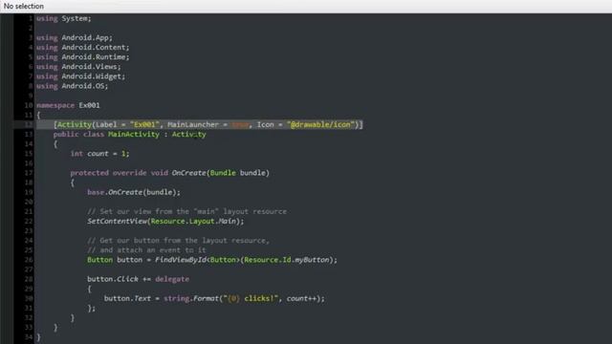Screen dimensions: 612x344
Task: Place cursor on "using Android.OS;"
Action: tap(73, 86)
